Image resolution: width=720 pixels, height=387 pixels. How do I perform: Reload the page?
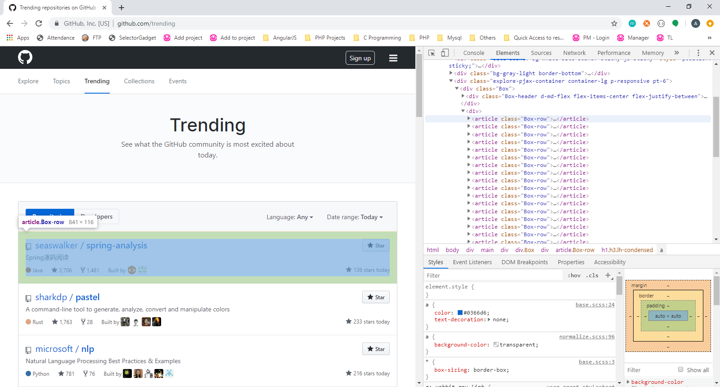click(x=39, y=23)
